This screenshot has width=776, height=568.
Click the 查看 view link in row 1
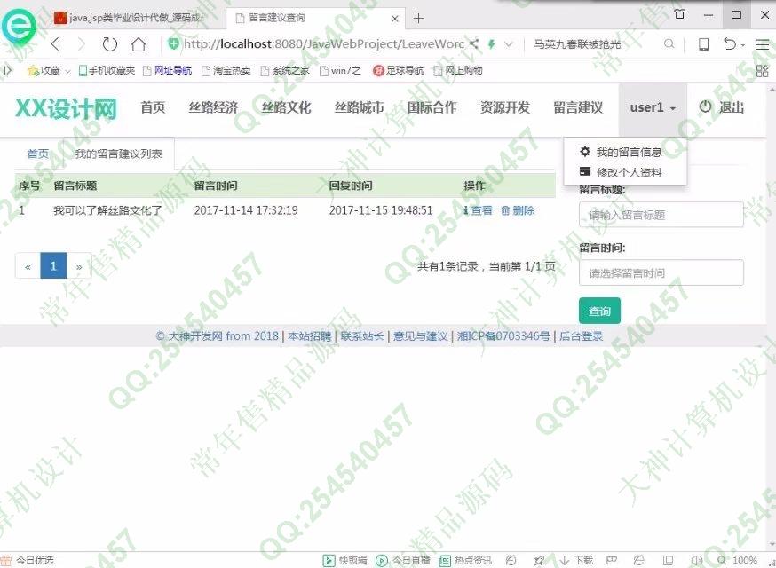click(479, 210)
